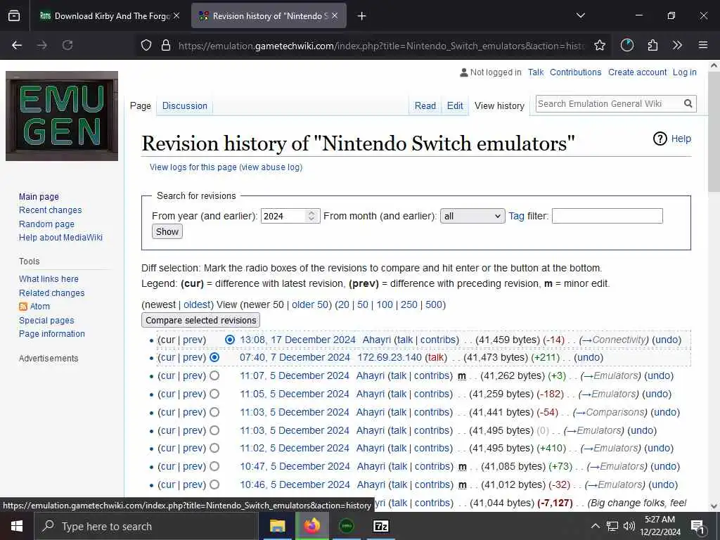Viewport: 720px width, 540px height.
Task: Open the From month dropdown set to all
Action: click(472, 216)
